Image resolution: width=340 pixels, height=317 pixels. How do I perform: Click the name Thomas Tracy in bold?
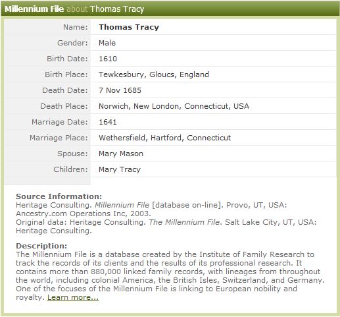(129, 27)
